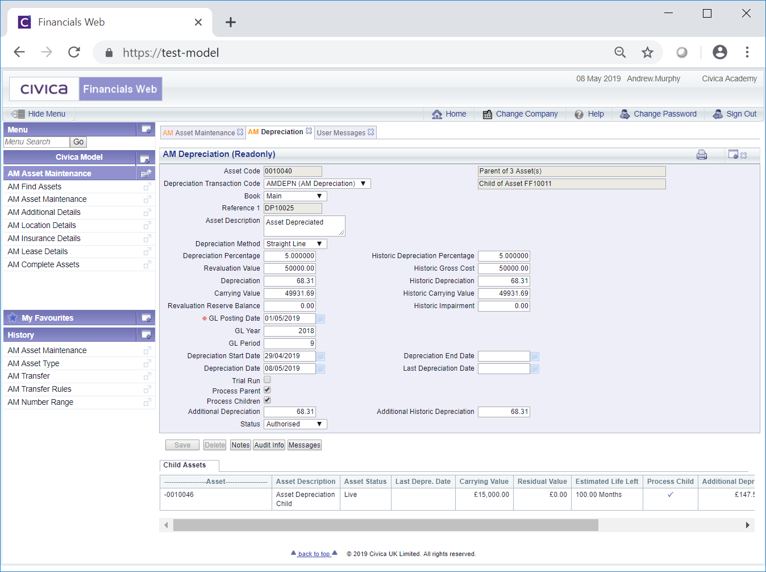Click the print icon in AM Depreciation header

702,155
